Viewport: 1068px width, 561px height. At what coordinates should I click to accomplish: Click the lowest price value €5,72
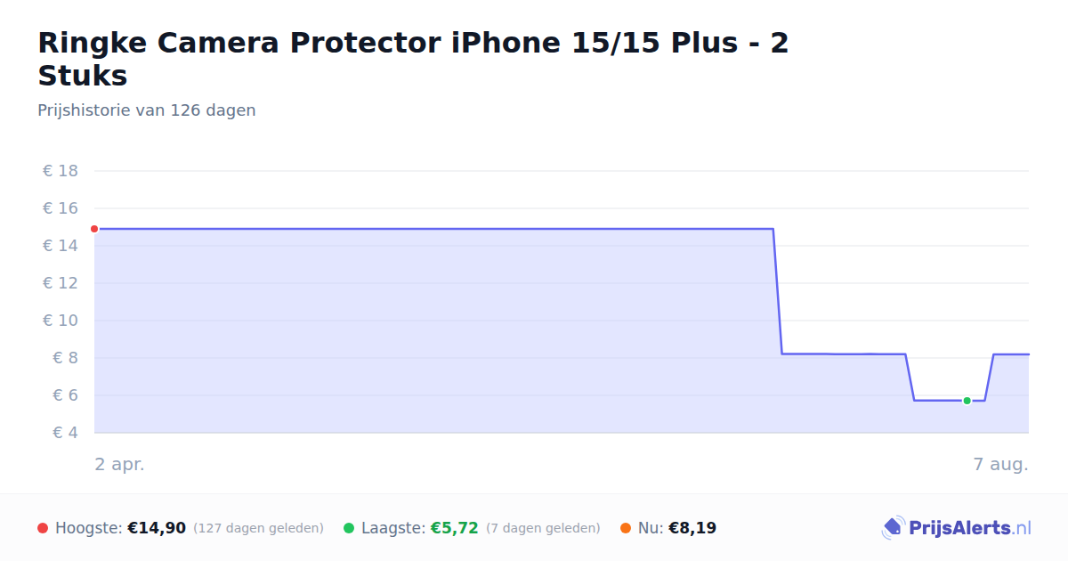455,528
